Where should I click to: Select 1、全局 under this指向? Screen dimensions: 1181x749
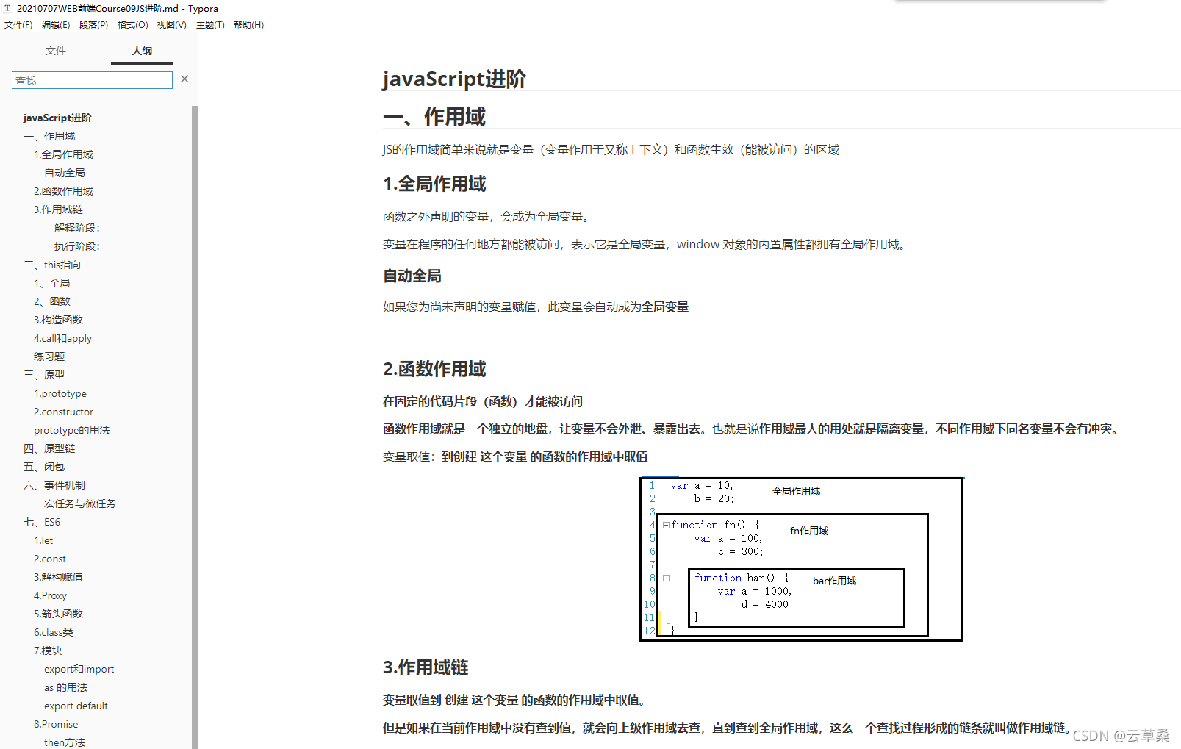(x=51, y=283)
